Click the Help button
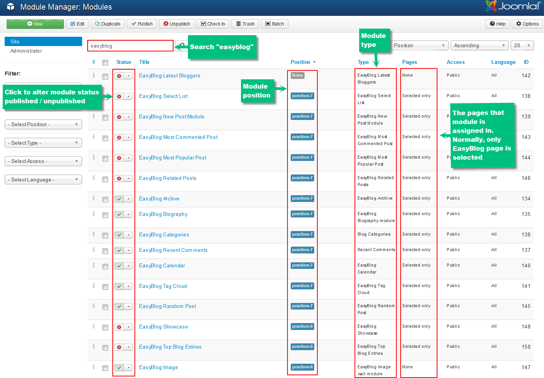 (498, 24)
